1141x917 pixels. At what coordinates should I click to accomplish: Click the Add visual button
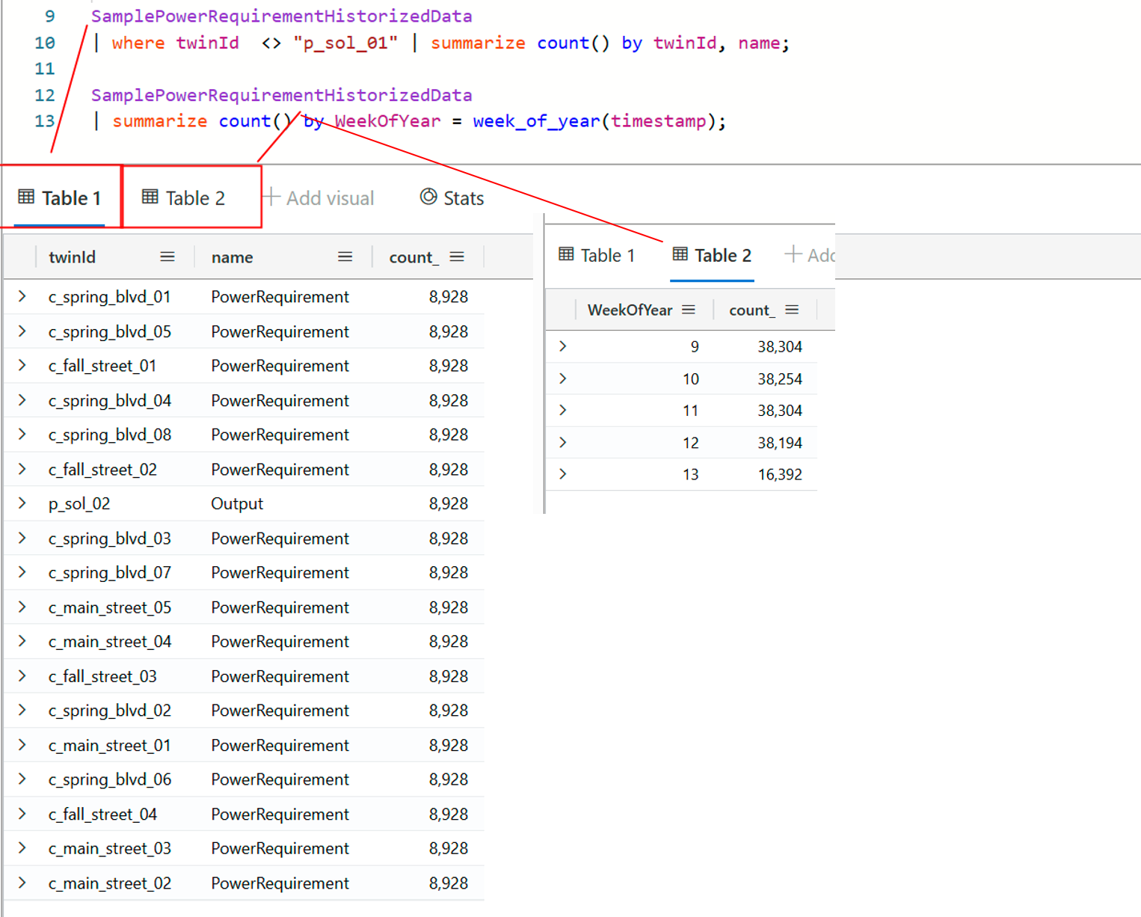pyautogui.click(x=329, y=197)
